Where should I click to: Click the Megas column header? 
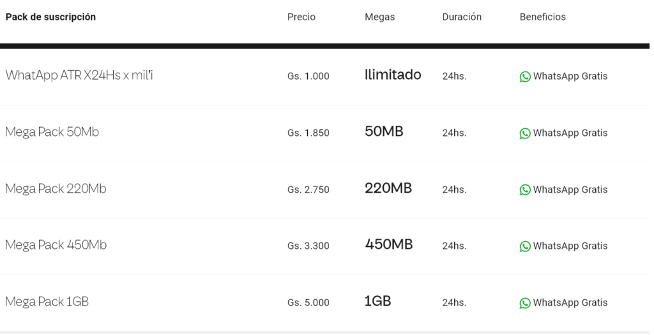tap(380, 17)
